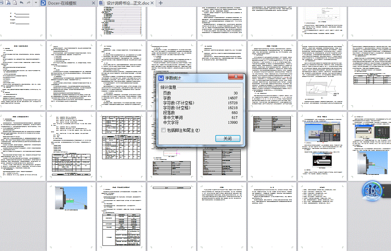The width and height of the screenshot is (391, 251).
Task: Select the 页数 row showing 30
Action: click(200, 93)
